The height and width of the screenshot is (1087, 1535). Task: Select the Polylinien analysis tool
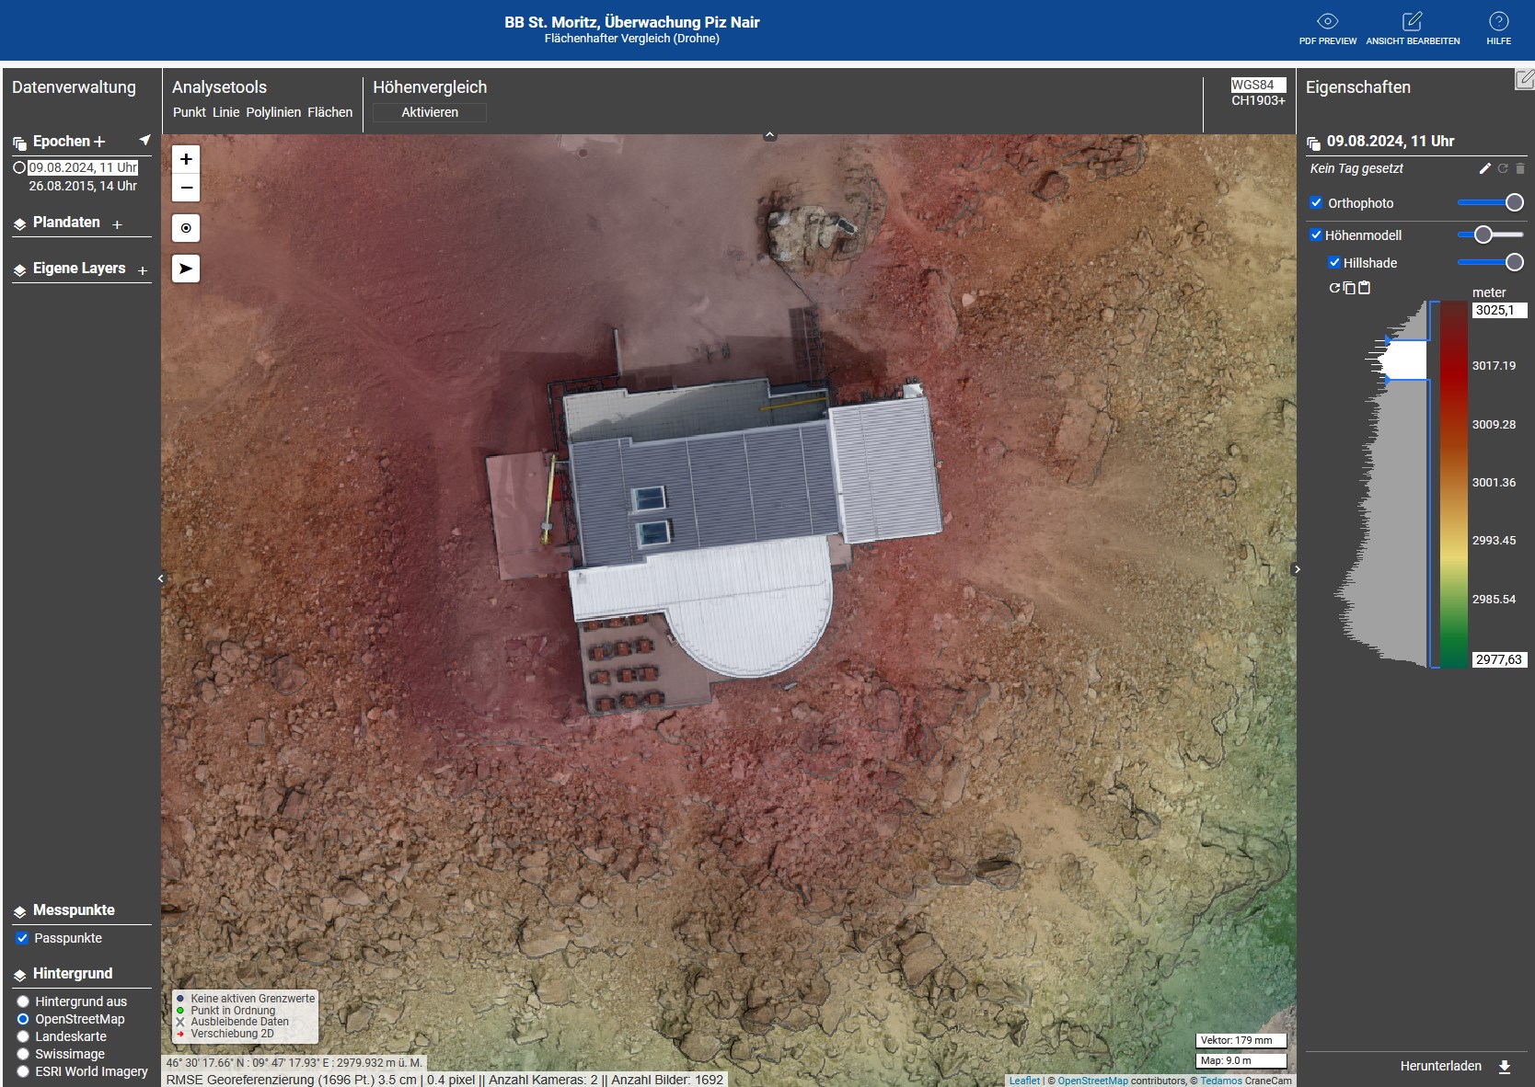(x=273, y=112)
